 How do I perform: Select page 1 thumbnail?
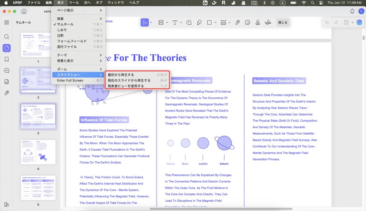click(x=38, y=45)
